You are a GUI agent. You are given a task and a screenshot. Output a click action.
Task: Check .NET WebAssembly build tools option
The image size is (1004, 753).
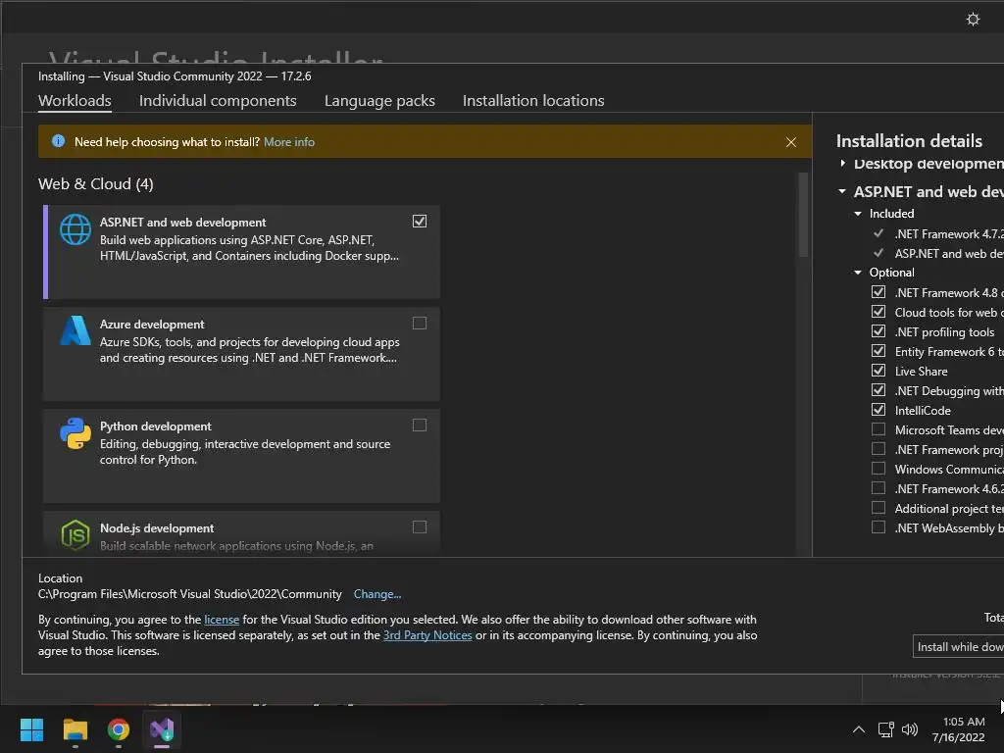(878, 527)
